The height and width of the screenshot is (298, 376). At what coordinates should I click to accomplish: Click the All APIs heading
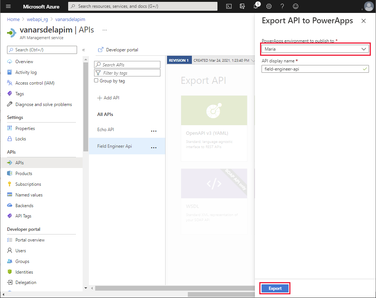[105, 114]
